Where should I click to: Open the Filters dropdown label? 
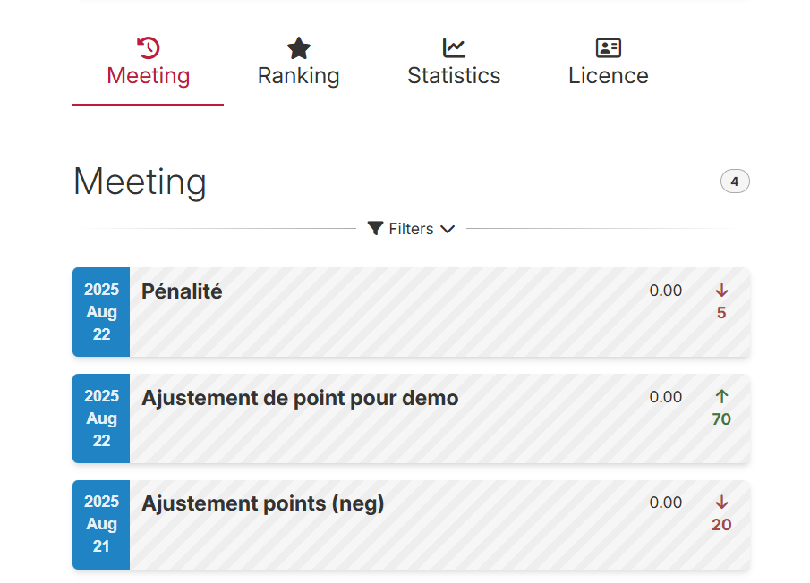(x=411, y=229)
